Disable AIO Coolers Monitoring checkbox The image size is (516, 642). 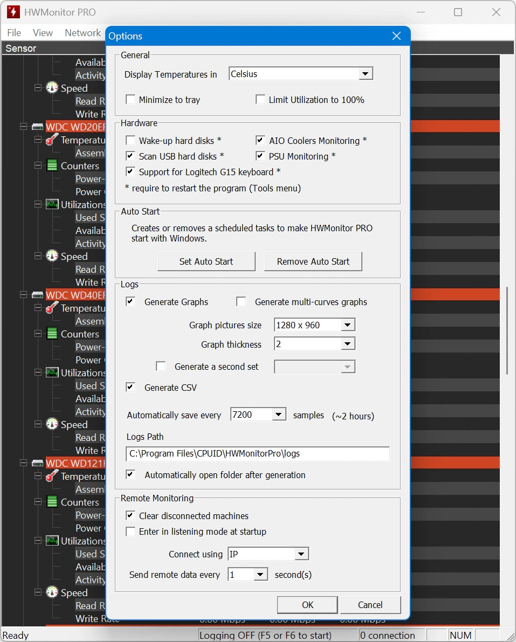point(260,141)
